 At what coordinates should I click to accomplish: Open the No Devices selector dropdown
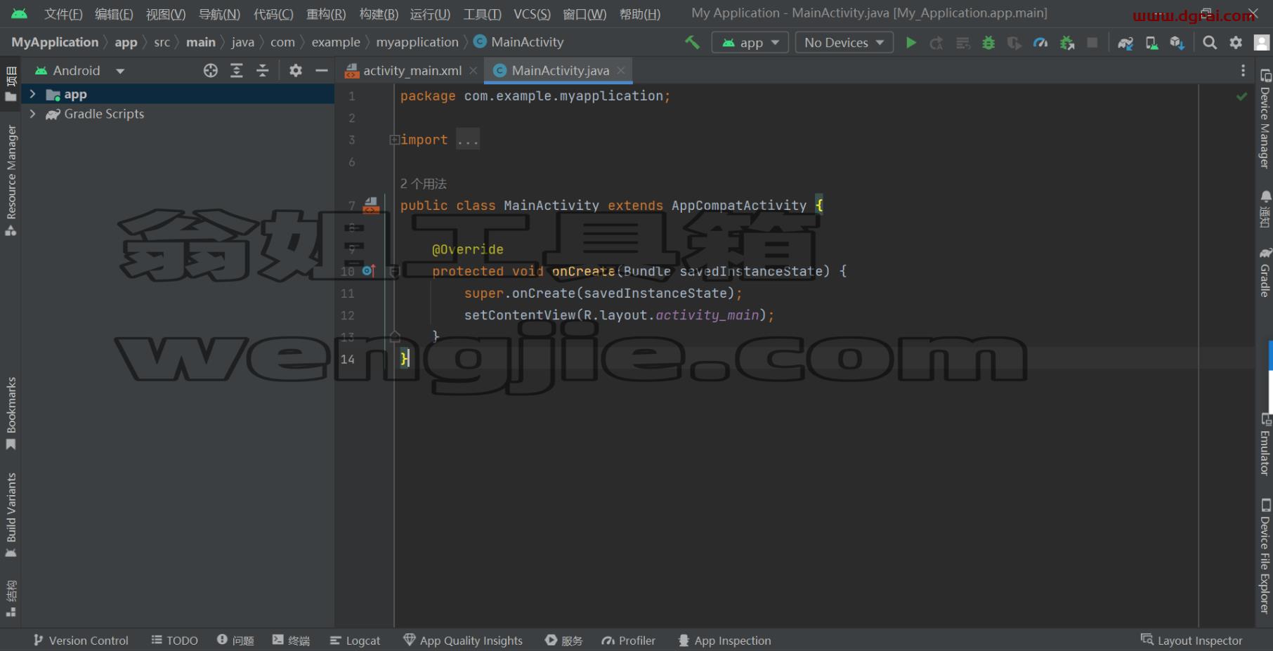coord(844,43)
